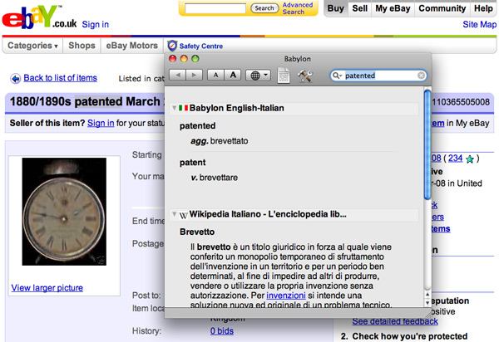Viewport: 499px width, 342px height.
Task: Open the Community tab
Action: coord(442,8)
